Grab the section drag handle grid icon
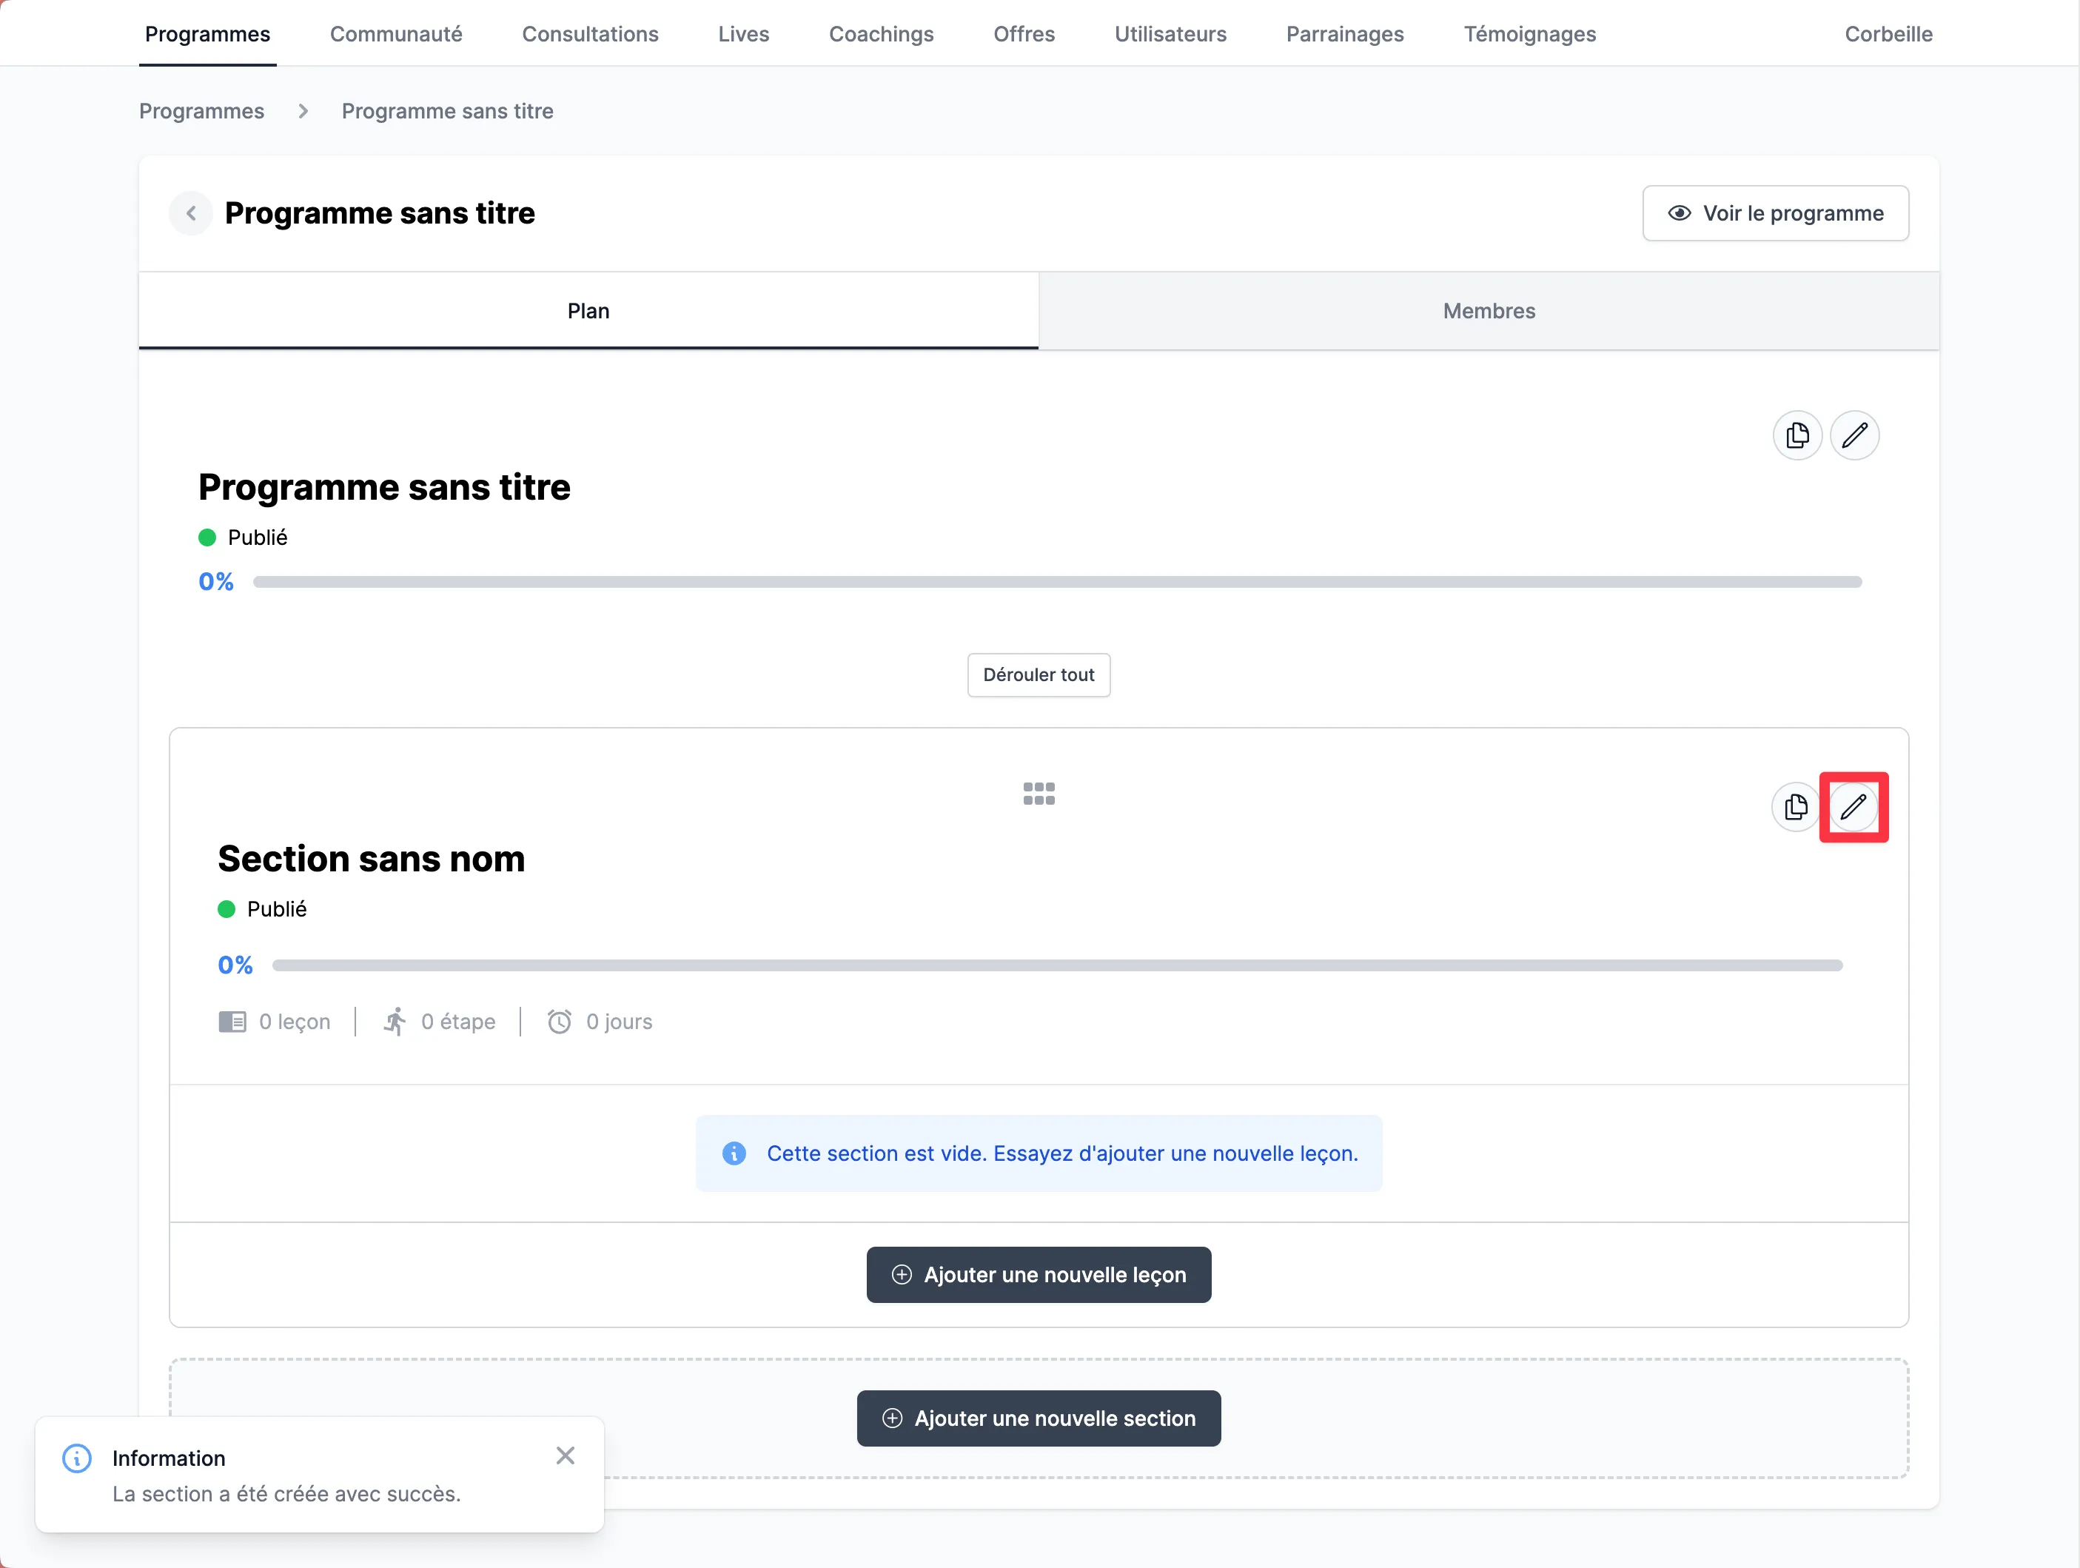The width and height of the screenshot is (2080, 1568). coord(1039,794)
